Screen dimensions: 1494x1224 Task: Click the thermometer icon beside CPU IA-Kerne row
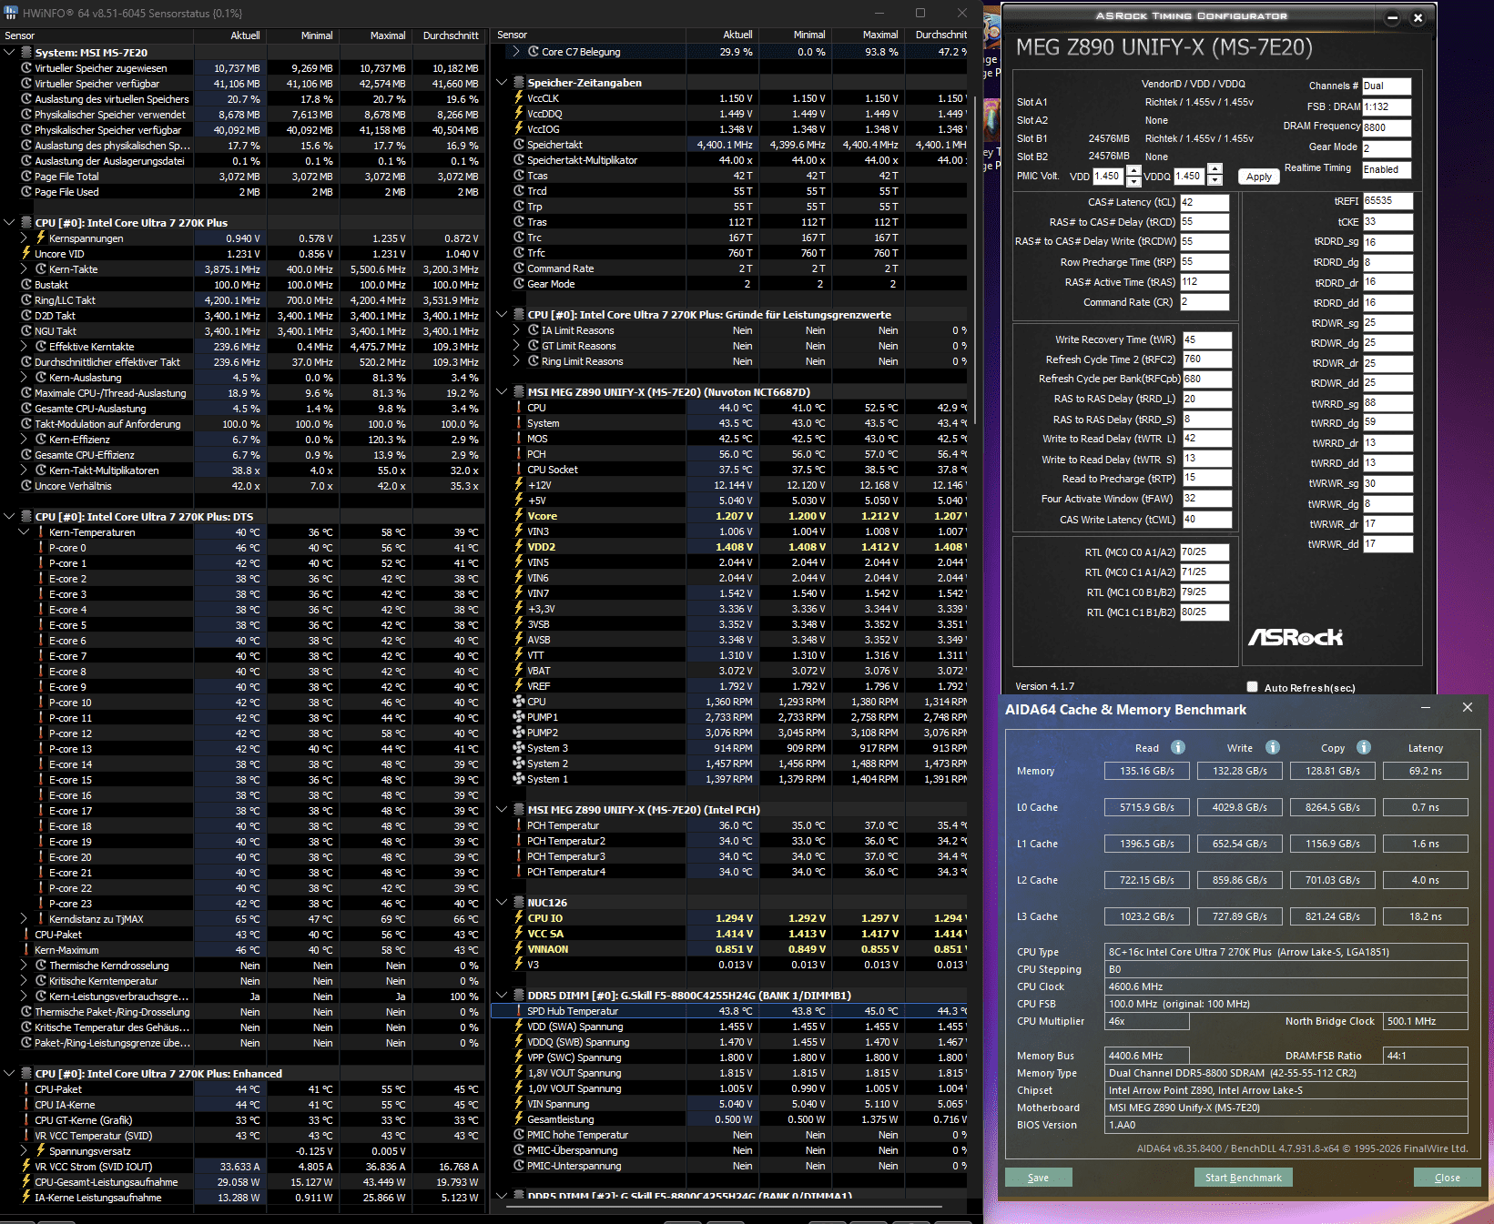[26, 1105]
